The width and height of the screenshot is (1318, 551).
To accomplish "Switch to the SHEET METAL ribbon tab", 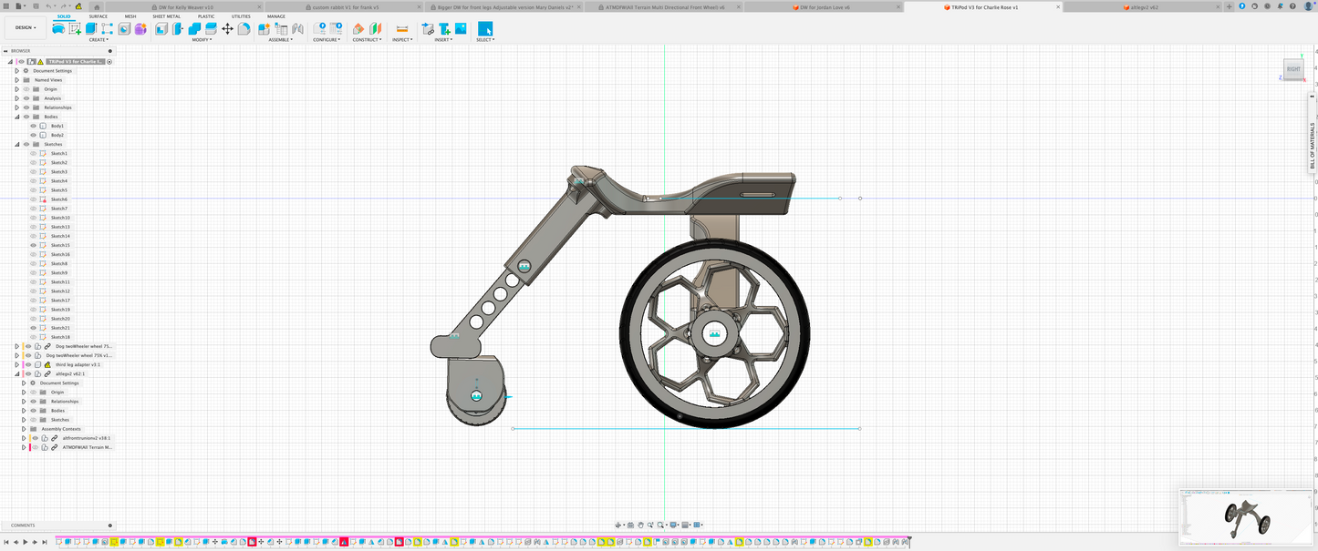I will coord(166,16).
